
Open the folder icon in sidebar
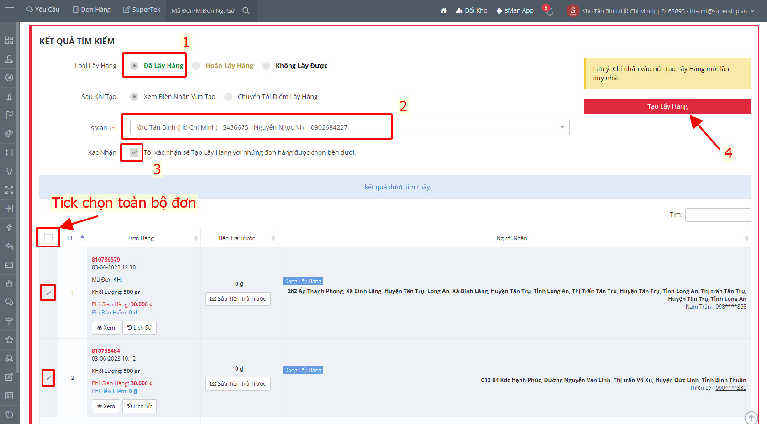point(9,265)
